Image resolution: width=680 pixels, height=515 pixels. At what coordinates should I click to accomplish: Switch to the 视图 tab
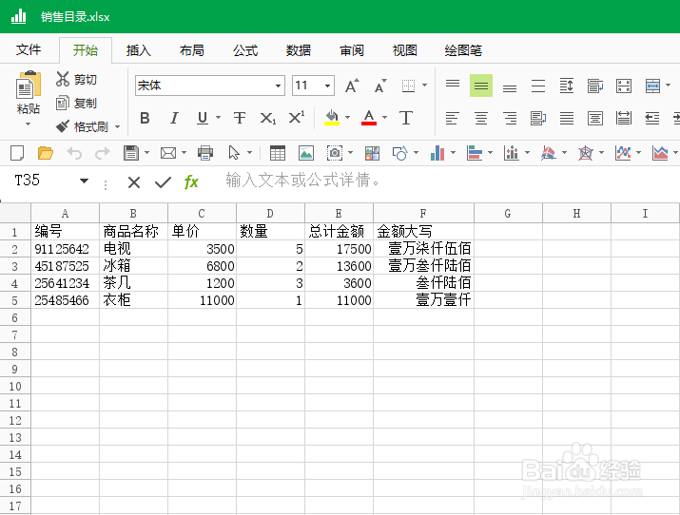(x=404, y=50)
